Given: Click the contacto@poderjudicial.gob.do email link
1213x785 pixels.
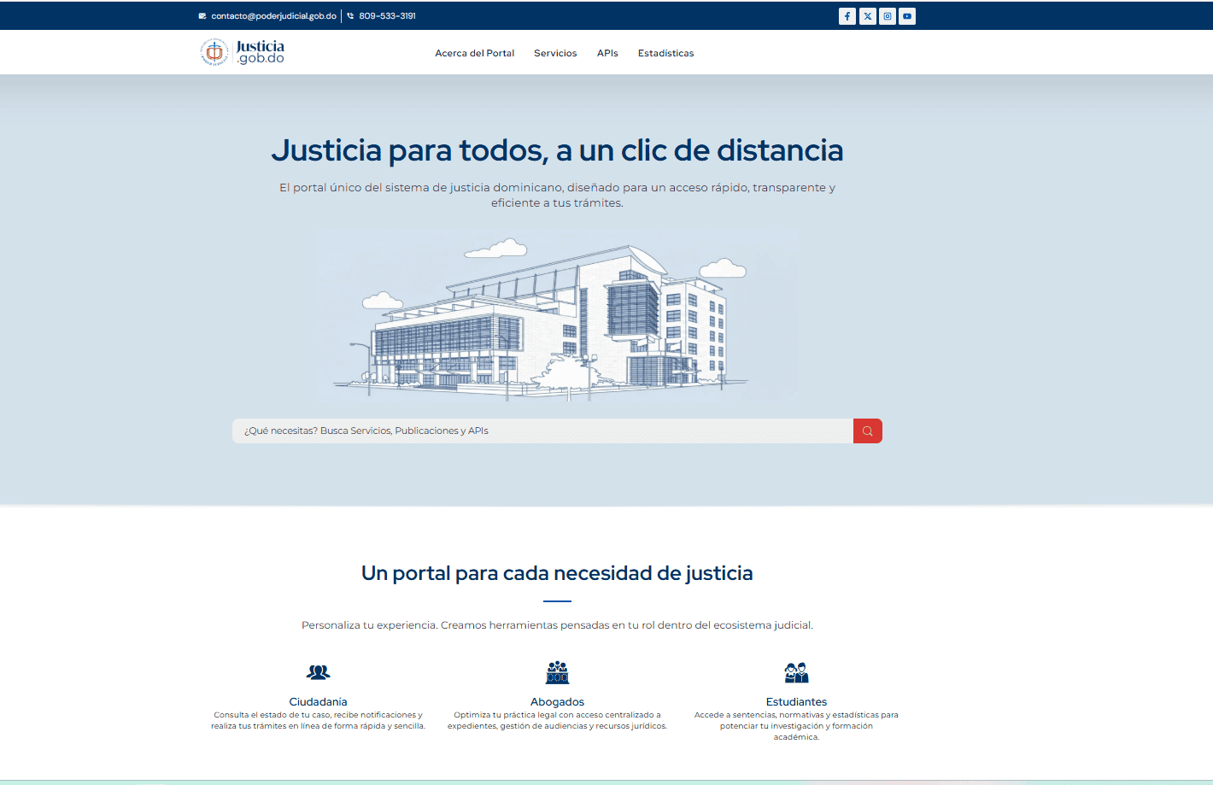Looking at the screenshot, I should pyautogui.click(x=273, y=15).
